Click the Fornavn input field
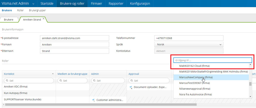Image resolution: width=256 pixels, height=108 pixels. click(75, 44)
